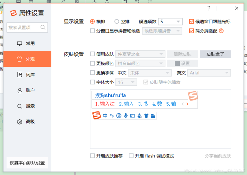Open the 仲夏梦之夜 skin dropdown
Image resolution: width=247 pixels, height=175 pixels.
[x=140, y=54]
